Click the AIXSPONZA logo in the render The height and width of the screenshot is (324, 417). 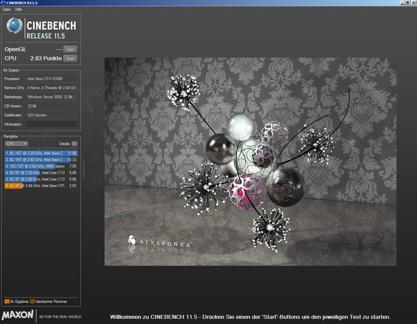(x=160, y=242)
